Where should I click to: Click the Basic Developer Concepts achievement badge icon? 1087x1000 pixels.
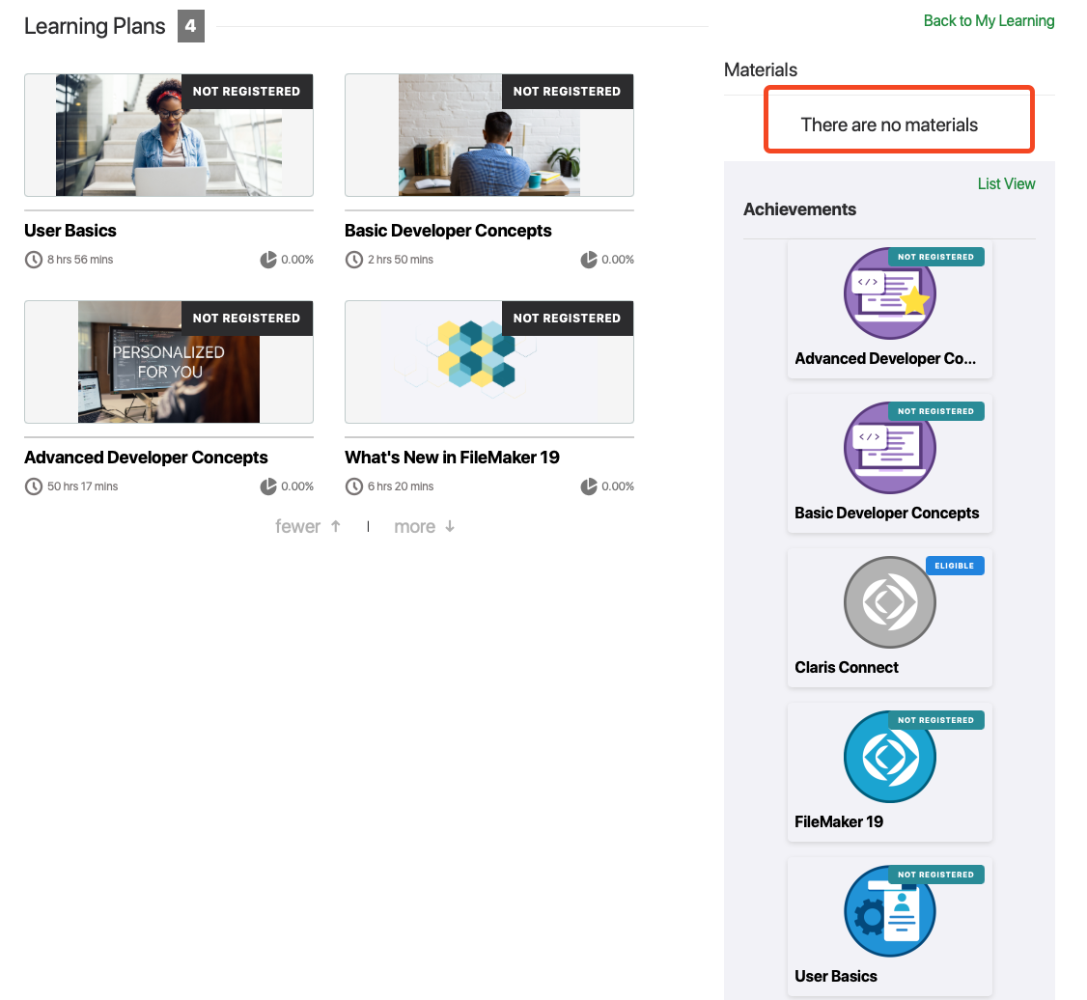pyautogui.click(x=889, y=448)
